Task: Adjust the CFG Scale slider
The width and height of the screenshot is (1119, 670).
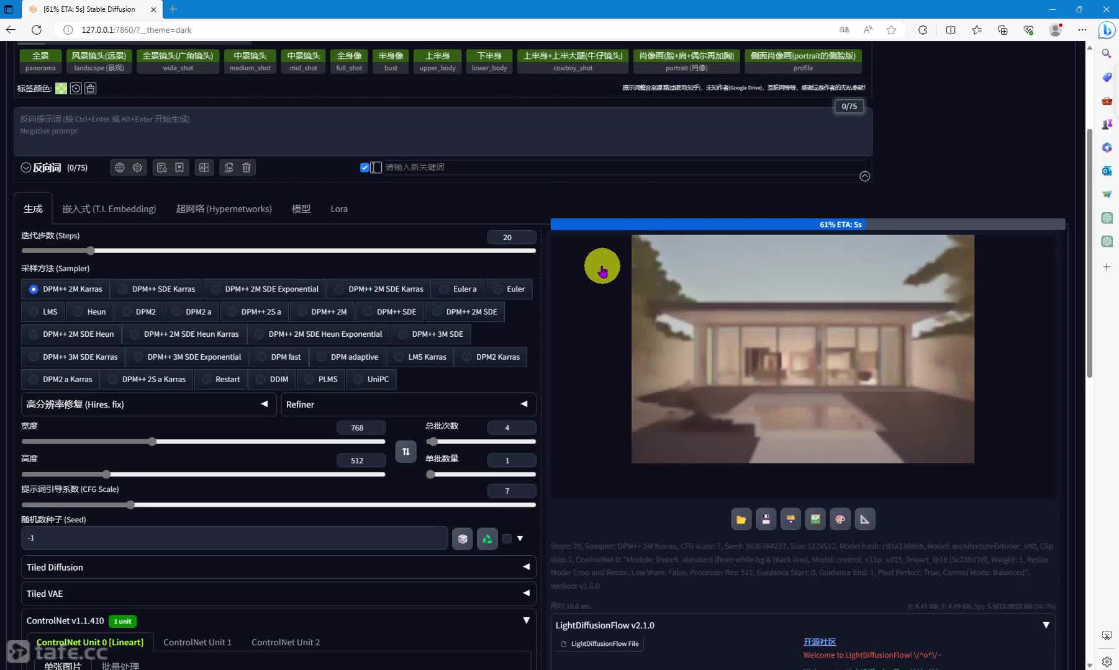Action: point(278,505)
